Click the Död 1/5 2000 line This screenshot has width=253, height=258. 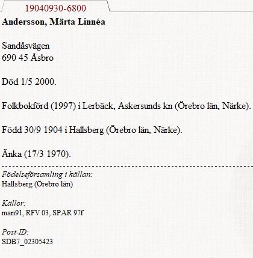click(29, 82)
